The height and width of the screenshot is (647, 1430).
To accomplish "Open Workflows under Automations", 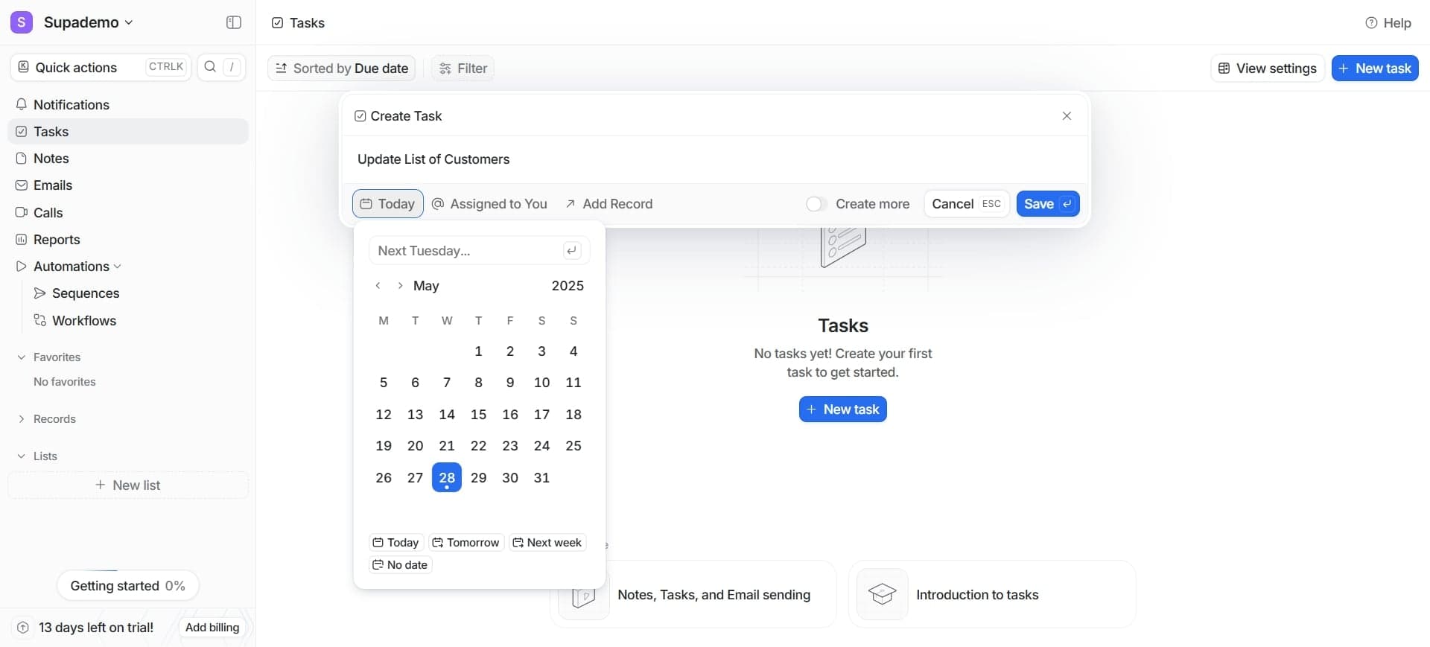I will tap(83, 320).
